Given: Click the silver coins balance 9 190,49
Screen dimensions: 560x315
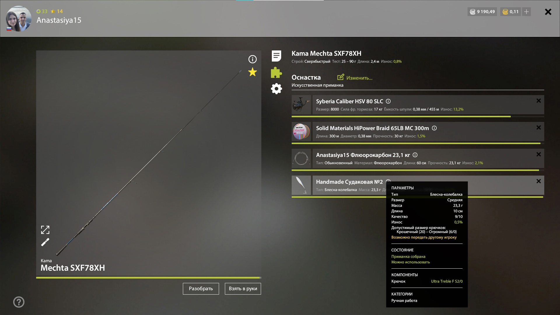Looking at the screenshot, I should (x=482, y=12).
